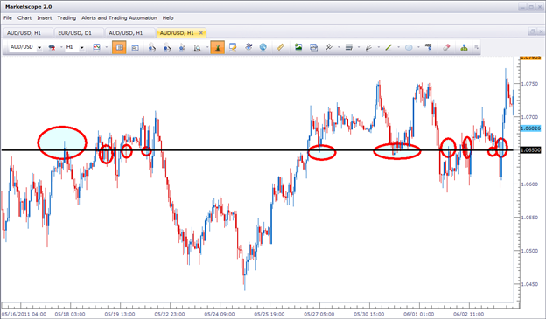
Task: Toggle the second panel layout button
Action: pyautogui.click(x=135, y=48)
